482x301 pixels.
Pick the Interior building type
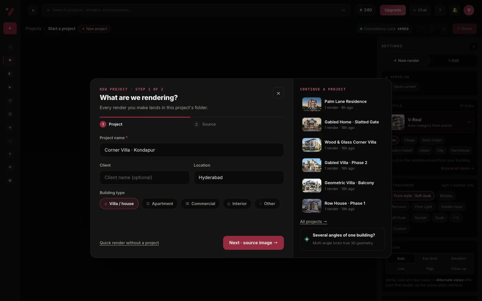click(x=237, y=204)
